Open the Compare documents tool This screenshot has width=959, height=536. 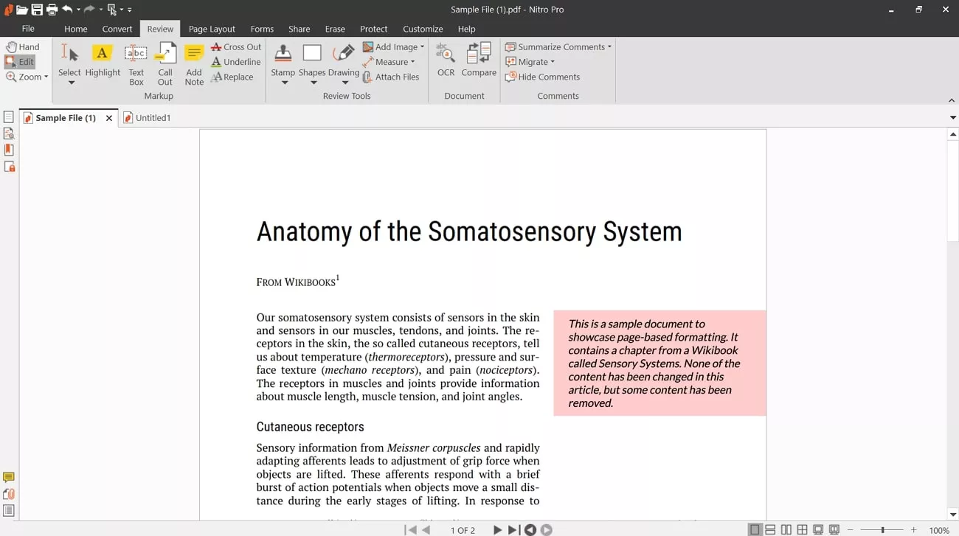tap(479, 60)
